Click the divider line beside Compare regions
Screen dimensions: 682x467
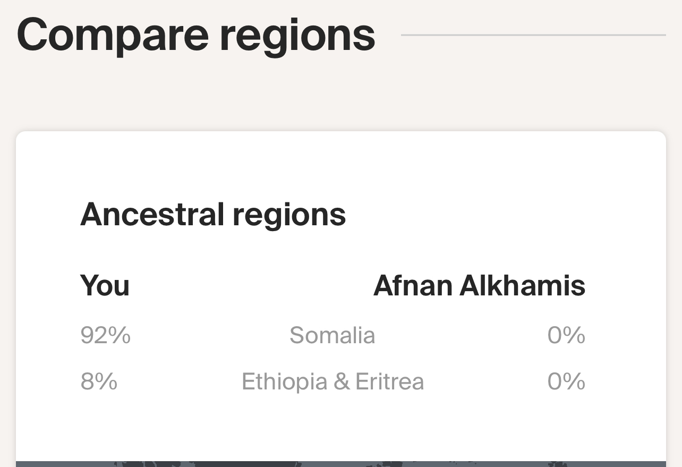533,35
